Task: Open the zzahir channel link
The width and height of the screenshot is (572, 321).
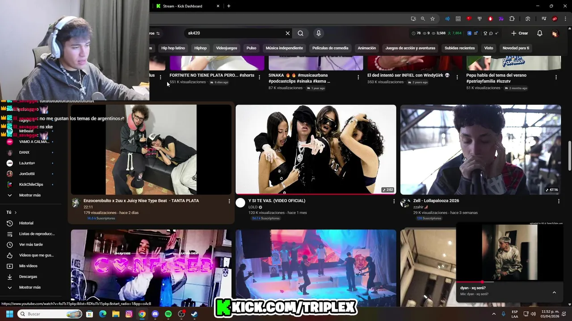Action: coord(419,207)
